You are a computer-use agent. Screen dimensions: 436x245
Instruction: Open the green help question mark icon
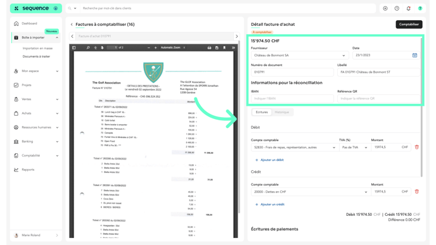click(x=420, y=8)
